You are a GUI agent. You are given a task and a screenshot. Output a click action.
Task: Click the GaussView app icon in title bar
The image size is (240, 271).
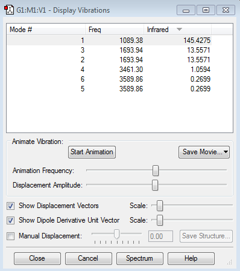point(9,10)
